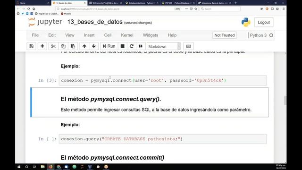This screenshot has height=170, width=302.
Task: Open the File menu
Action: 35,35
